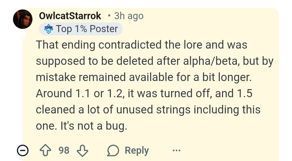Click the words "It's not a bug."
This screenshot has width=292, height=161.
94,126
